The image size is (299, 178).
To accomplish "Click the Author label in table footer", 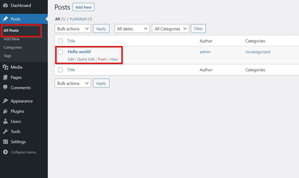I will (206, 70).
